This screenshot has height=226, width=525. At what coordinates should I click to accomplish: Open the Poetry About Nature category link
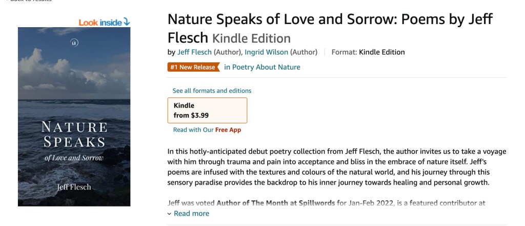pos(262,67)
